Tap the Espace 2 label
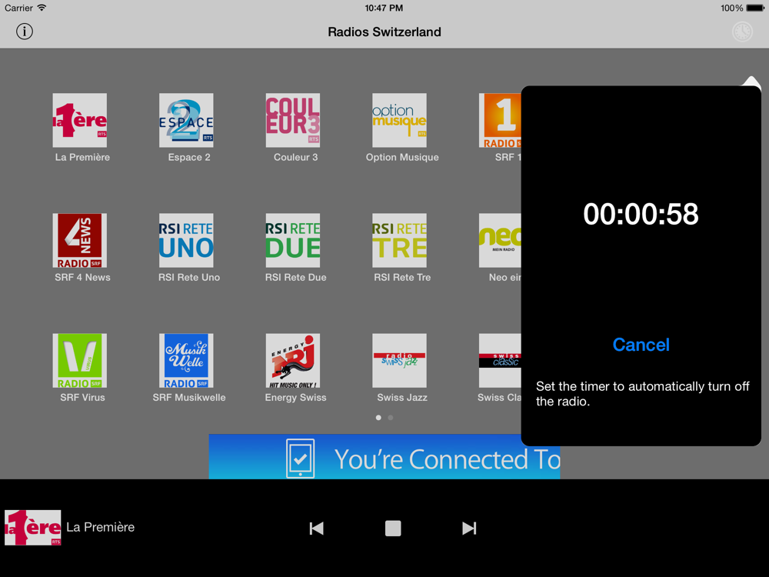This screenshot has width=769, height=577. [189, 158]
